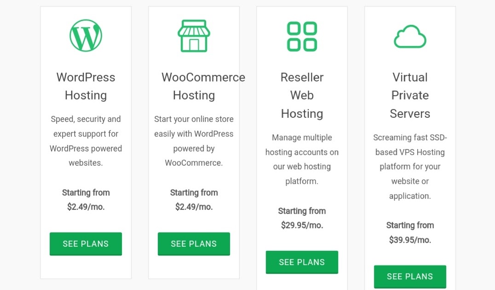Click the $29.95/mo price under Reseller Hosting
This screenshot has height=290, width=495.
point(302,225)
